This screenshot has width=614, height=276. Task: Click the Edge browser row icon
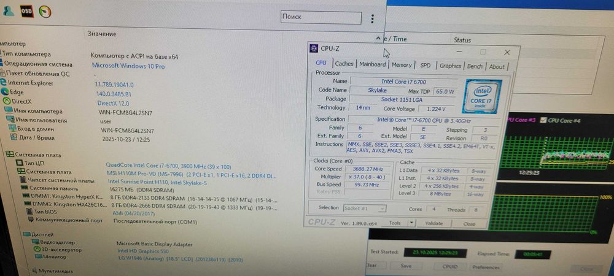tap(5, 92)
